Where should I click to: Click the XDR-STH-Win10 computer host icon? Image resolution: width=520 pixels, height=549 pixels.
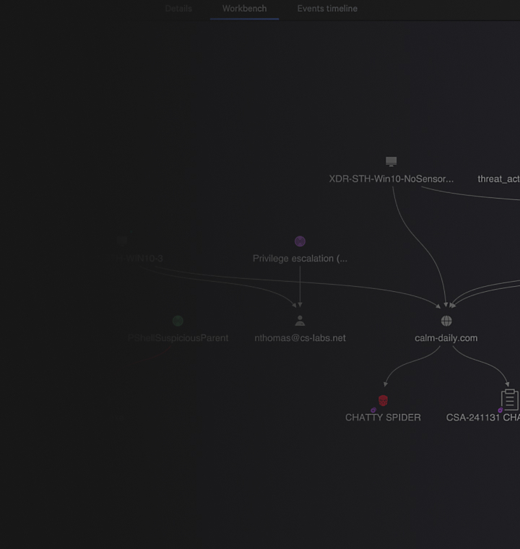391,161
